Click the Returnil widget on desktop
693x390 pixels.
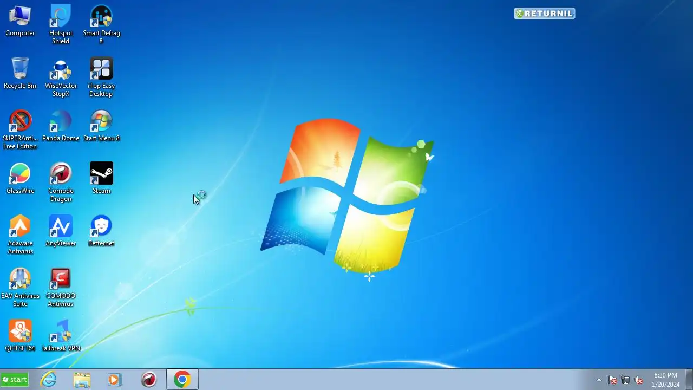pos(544,14)
